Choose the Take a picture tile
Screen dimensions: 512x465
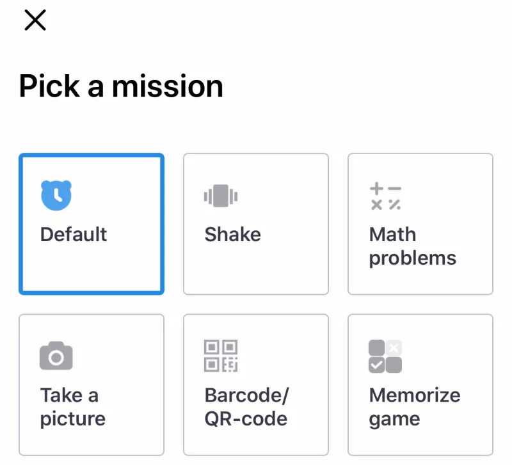pos(92,384)
